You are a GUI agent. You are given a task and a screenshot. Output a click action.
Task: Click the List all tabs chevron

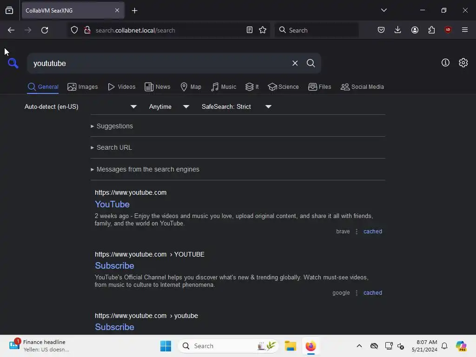tap(384, 10)
